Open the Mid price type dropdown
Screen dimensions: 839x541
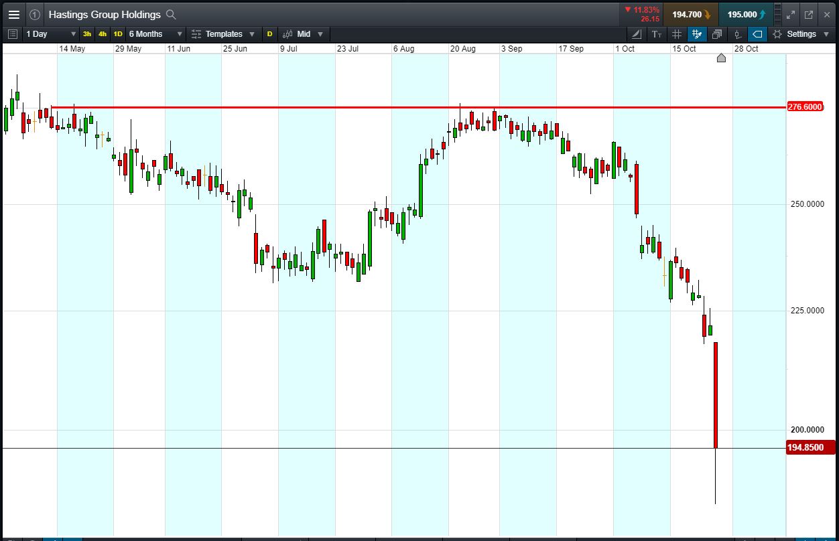303,34
